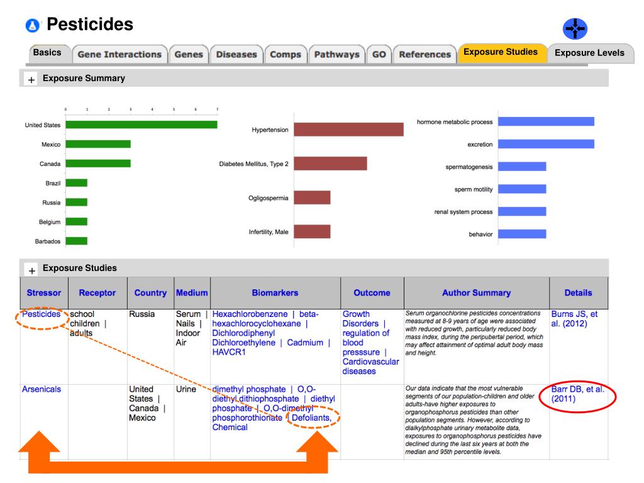Click Diabetes Mellitus, Type 2 bar
Screen dimensions: 644x483
[x=331, y=164]
